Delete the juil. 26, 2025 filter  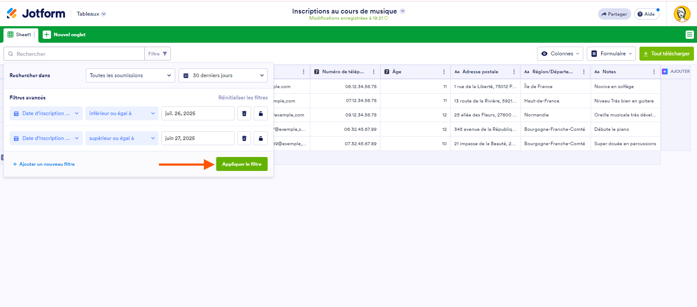click(x=244, y=113)
